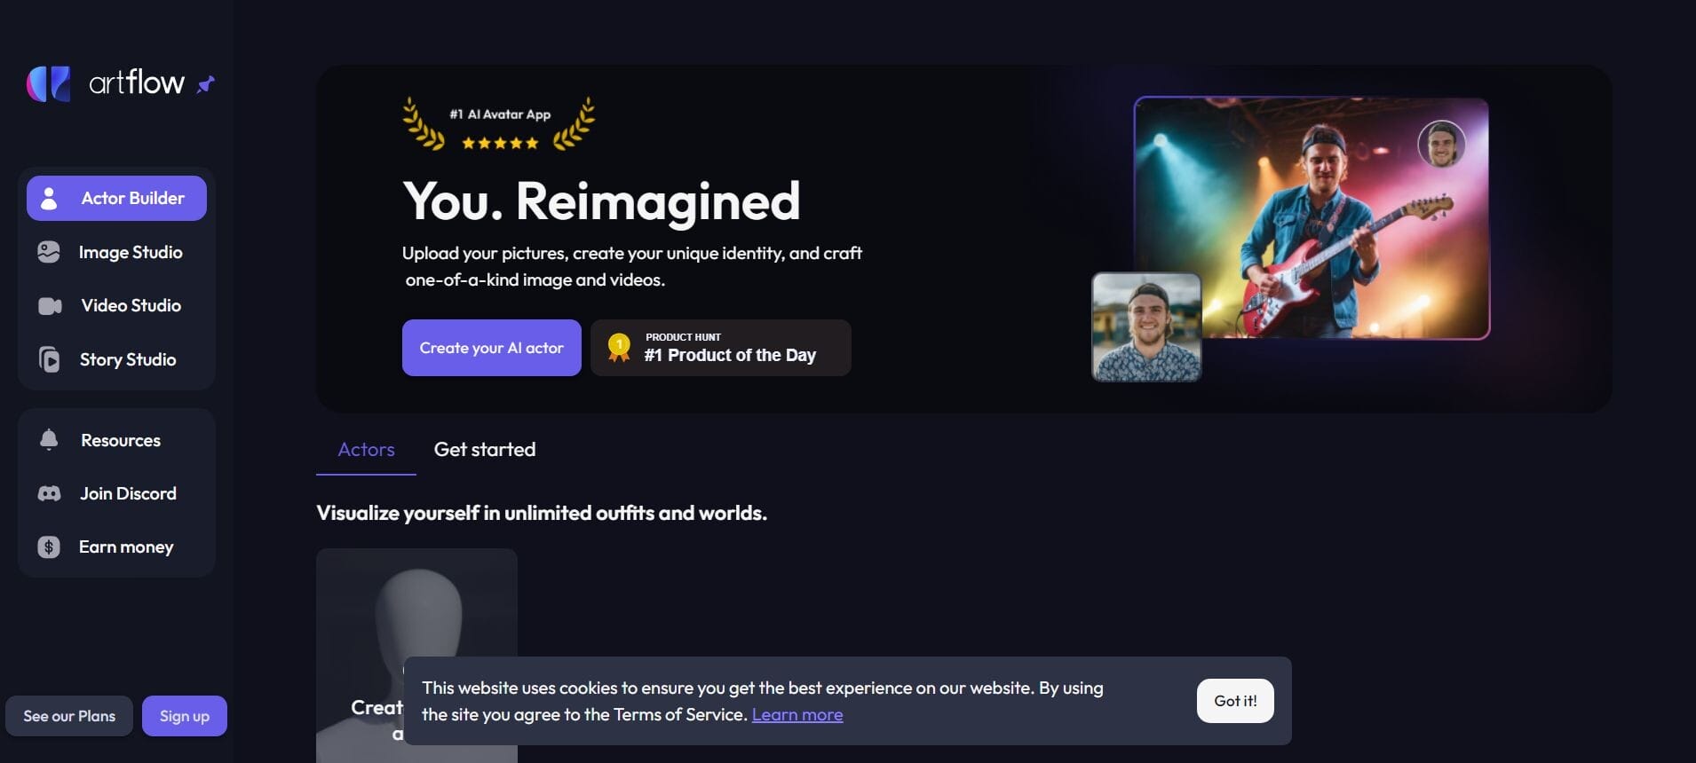Click the pin icon beside artflow

tap(206, 84)
